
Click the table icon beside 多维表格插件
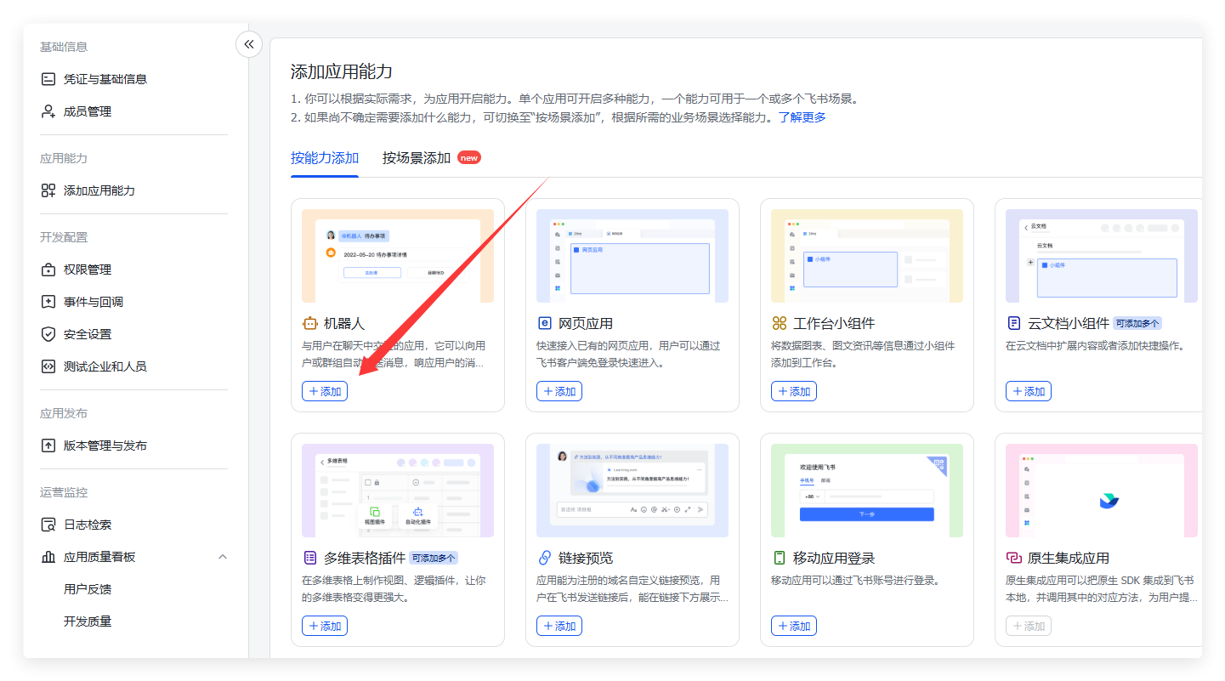[309, 558]
